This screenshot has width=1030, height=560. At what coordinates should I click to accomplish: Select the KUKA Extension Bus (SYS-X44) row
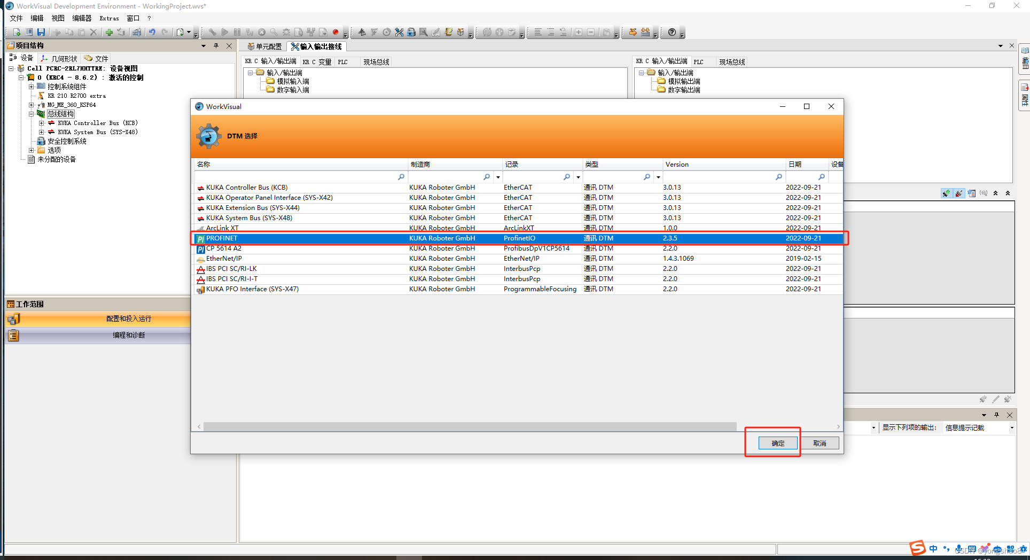[517, 208]
